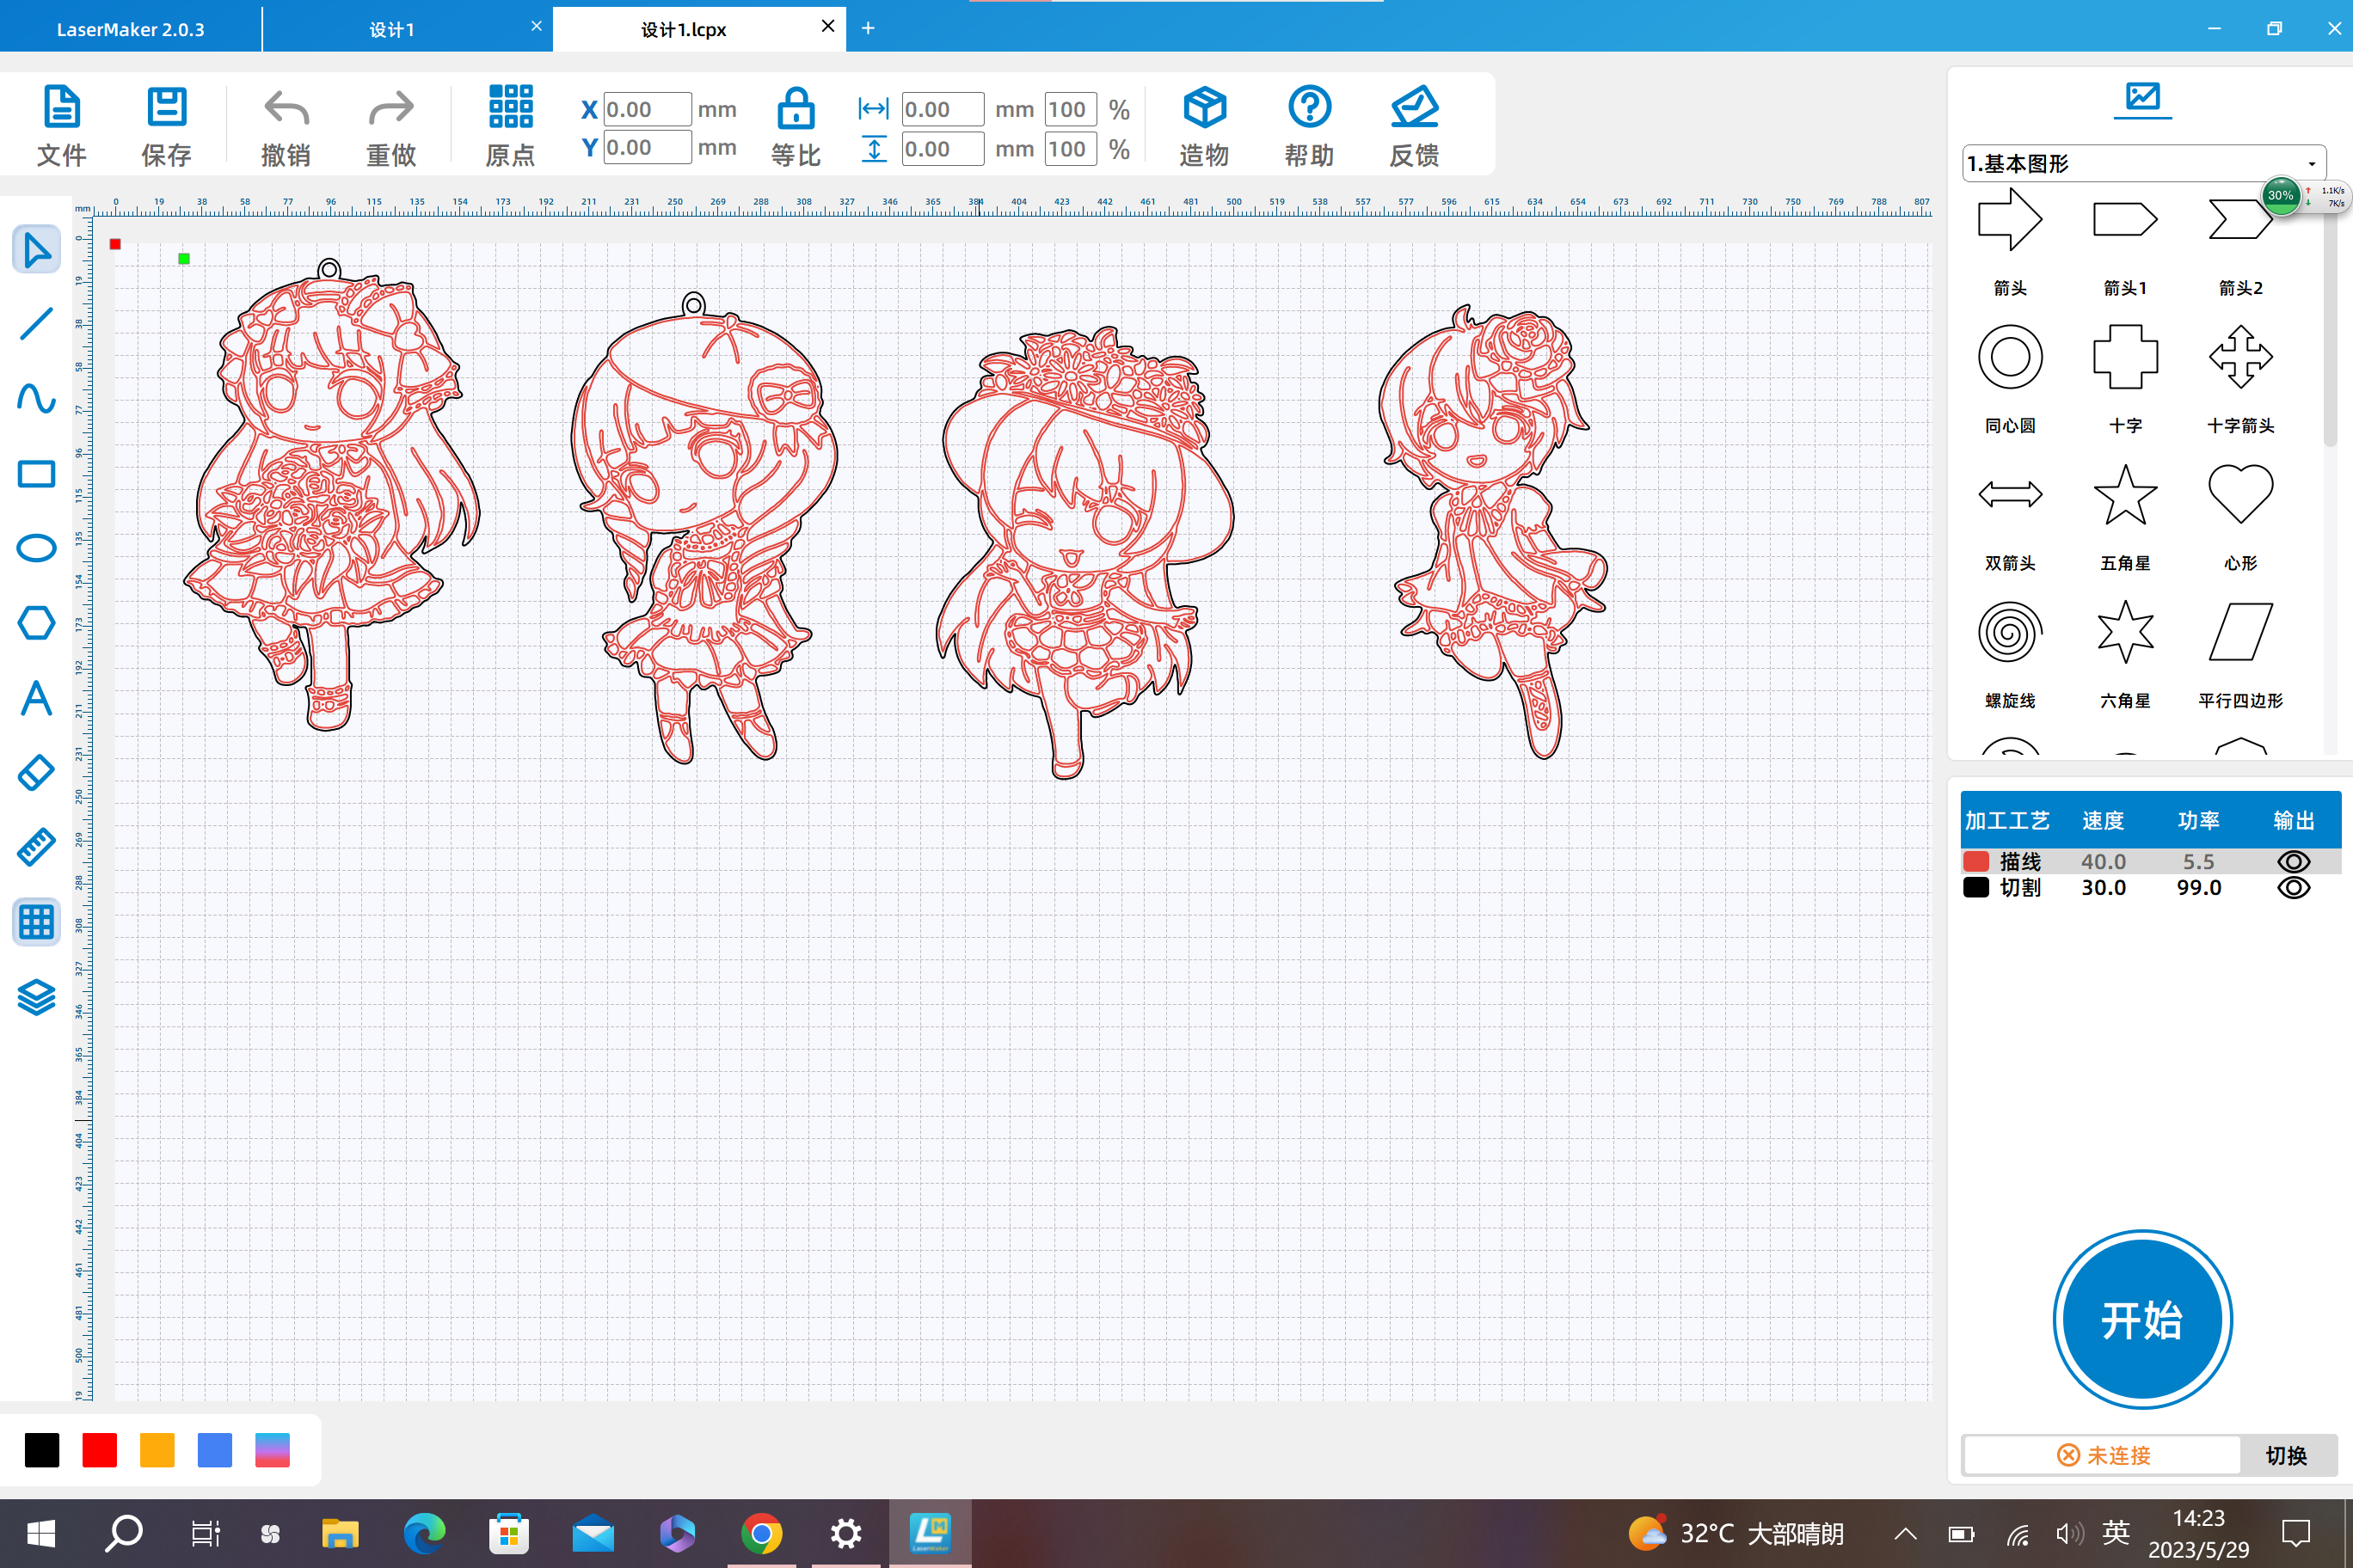Close the 设计1 tab
The width and height of the screenshot is (2353, 1568).
537,27
